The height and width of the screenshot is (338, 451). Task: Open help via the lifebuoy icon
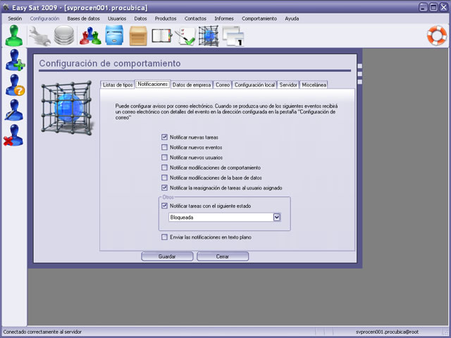[x=437, y=35]
